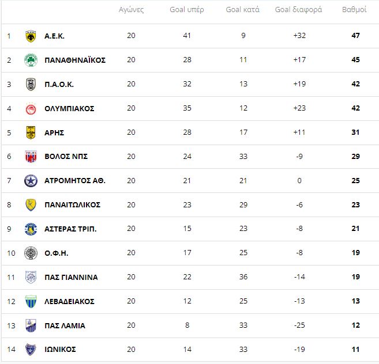This screenshot has width=379, height=364.
Task: Open the ΙΩΝΙΚΟΣ team name link
Action: coord(60,349)
